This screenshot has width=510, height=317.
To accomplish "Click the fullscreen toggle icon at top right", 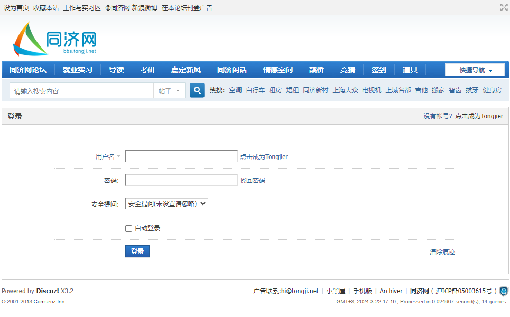I will [504, 7].
